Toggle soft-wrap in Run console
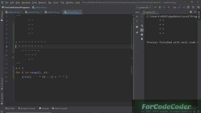The height and width of the screenshot is (113, 201). click(x=142, y=26)
